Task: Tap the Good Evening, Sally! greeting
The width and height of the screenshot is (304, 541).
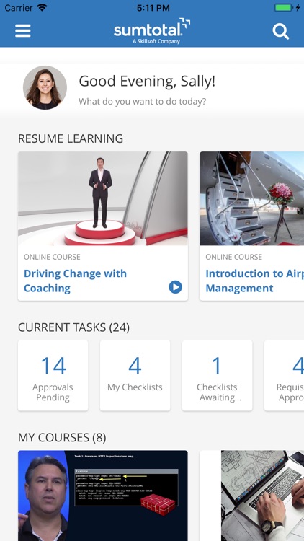Action: tap(147, 82)
